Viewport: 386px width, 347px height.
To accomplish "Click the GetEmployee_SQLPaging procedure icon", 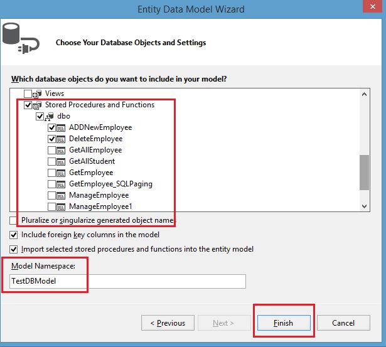I will pyautogui.click(x=61, y=184).
